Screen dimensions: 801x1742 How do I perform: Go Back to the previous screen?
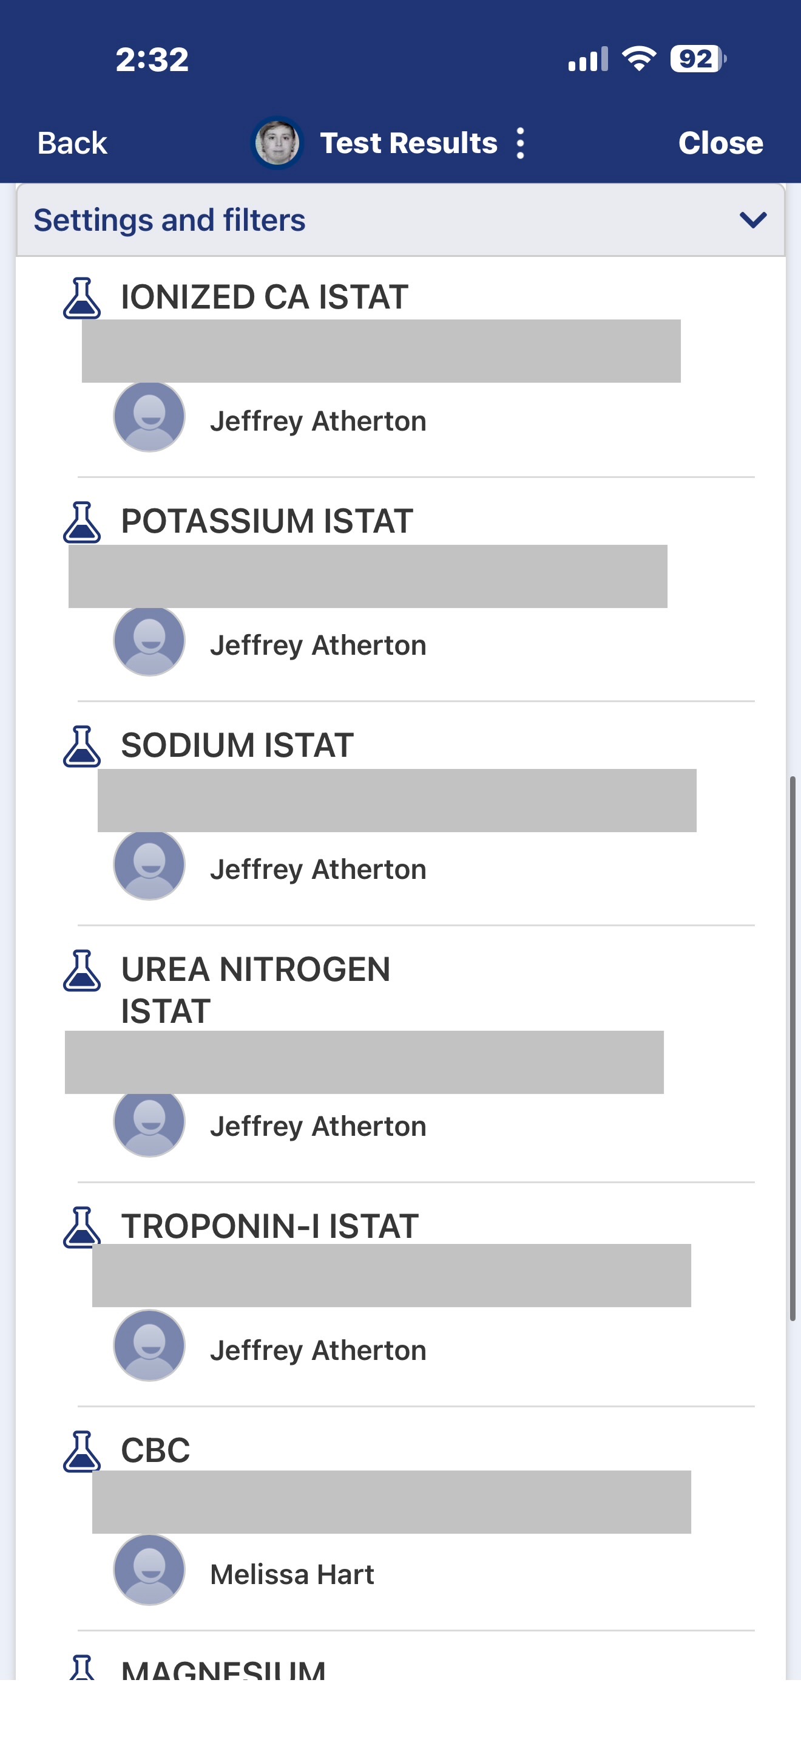tap(72, 143)
